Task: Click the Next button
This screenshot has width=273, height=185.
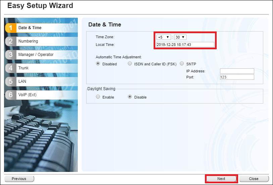Action: (x=221, y=179)
